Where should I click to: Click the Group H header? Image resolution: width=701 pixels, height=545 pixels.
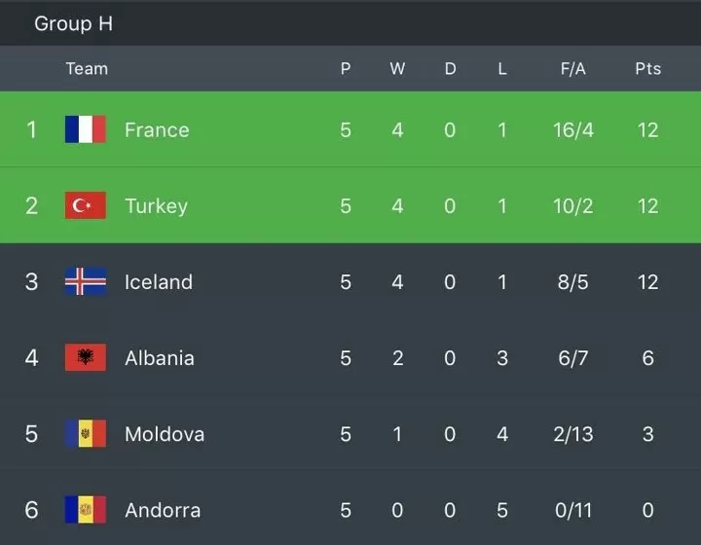pyautogui.click(x=74, y=23)
